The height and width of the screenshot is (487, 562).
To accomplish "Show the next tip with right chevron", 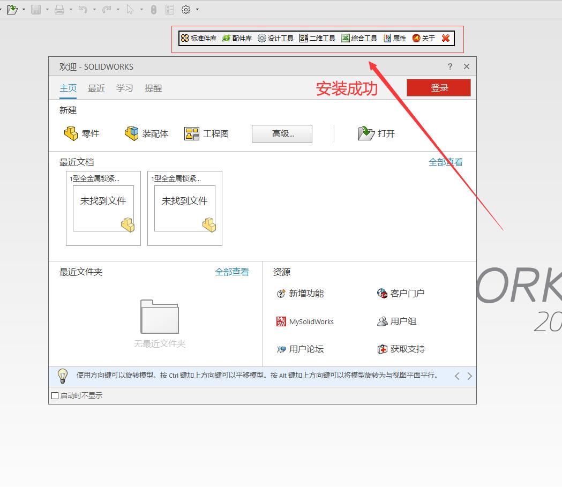I will coord(470,376).
